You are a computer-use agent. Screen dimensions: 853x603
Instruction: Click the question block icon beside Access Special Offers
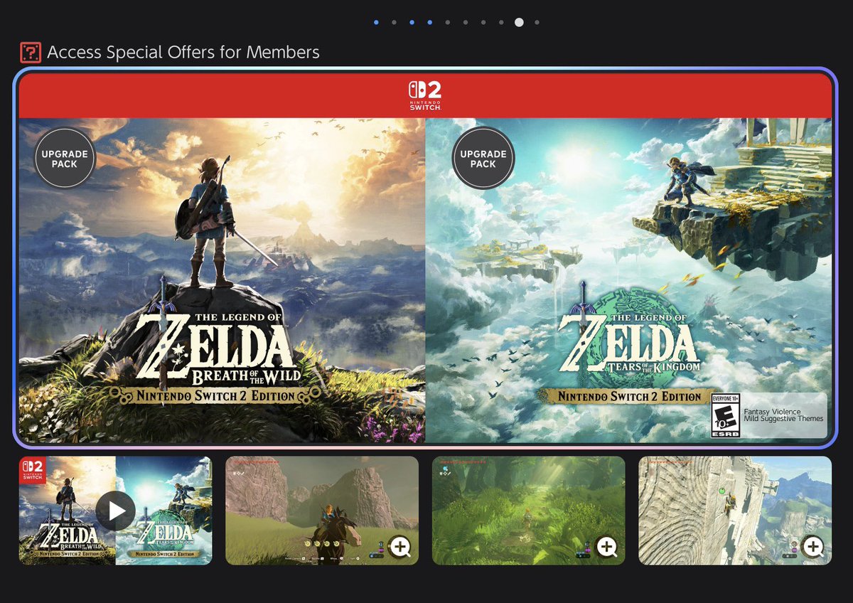click(30, 53)
